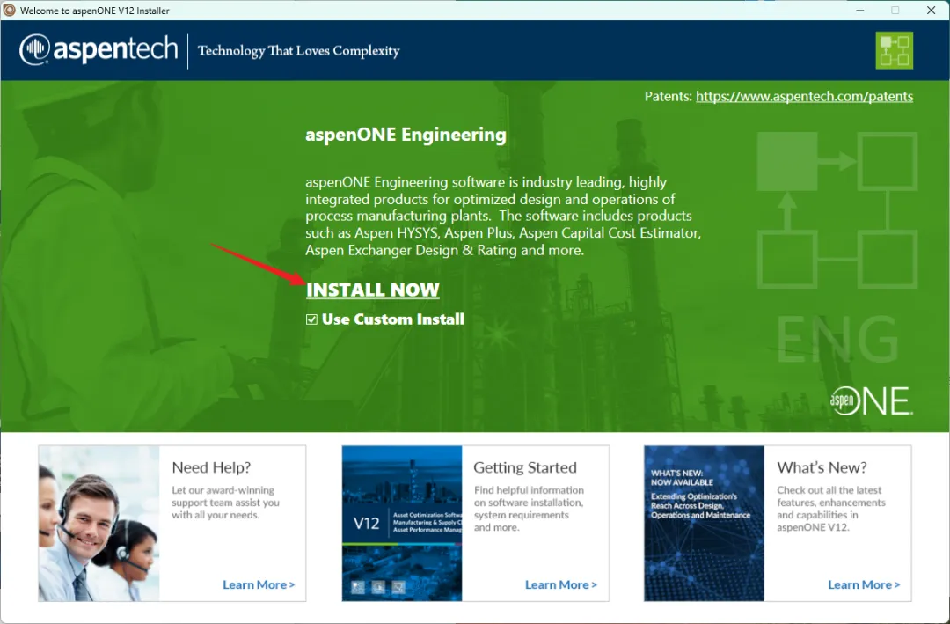Open Learn More under Getting Started
950x624 pixels.
coord(561,584)
